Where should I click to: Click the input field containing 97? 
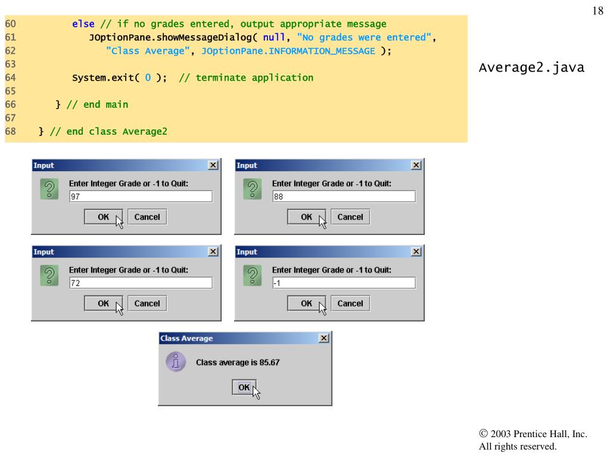point(141,196)
